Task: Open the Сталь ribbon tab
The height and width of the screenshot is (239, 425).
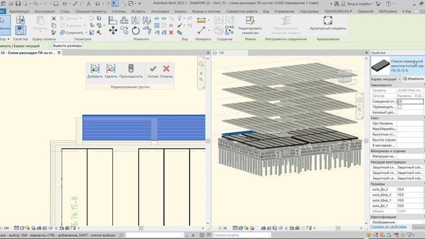Action: coord(65,11)
